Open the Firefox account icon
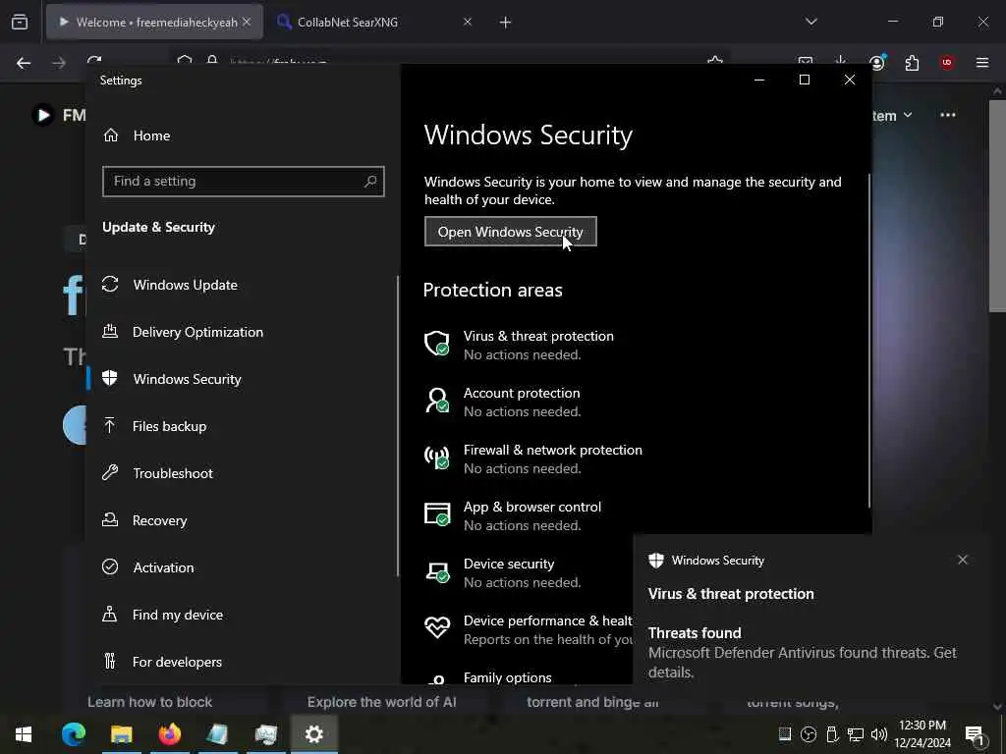Viewport: 1006px width, 754px height. point(877,63)
